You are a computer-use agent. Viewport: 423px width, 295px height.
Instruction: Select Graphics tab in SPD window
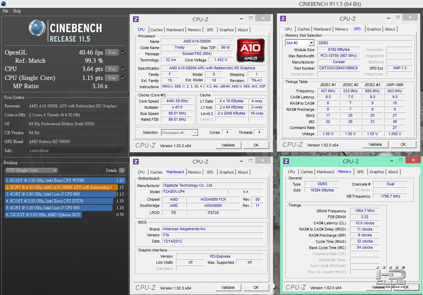coord(374,29)
